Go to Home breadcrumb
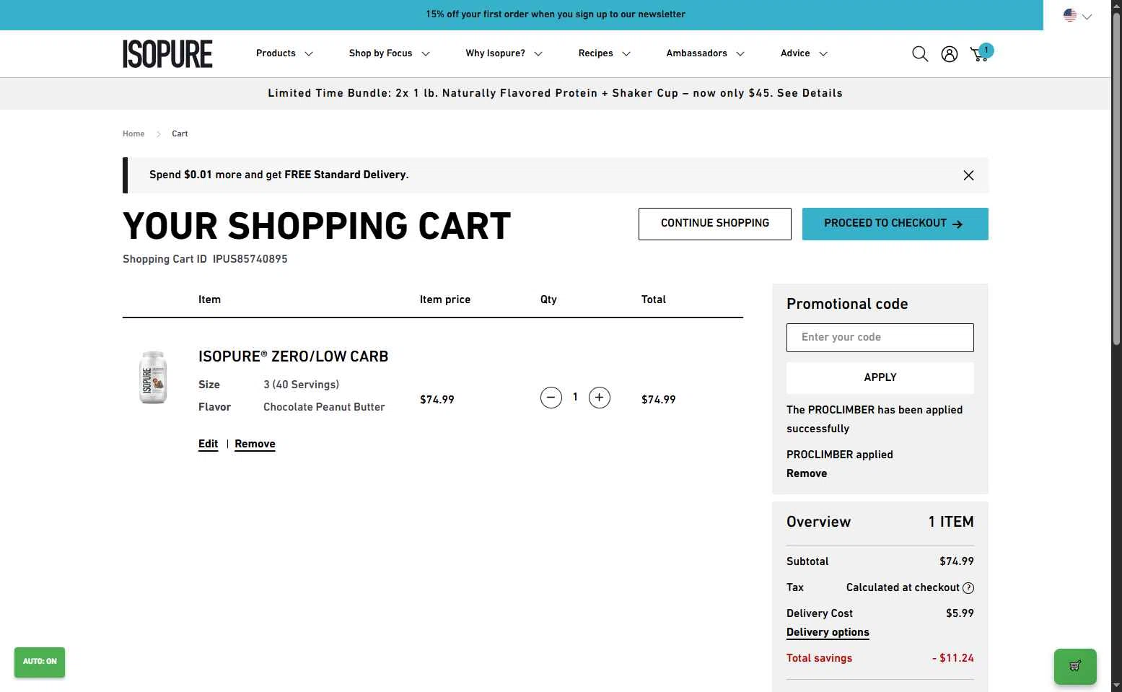This screenshot has height=692, width=1122. tap(133, 133)
